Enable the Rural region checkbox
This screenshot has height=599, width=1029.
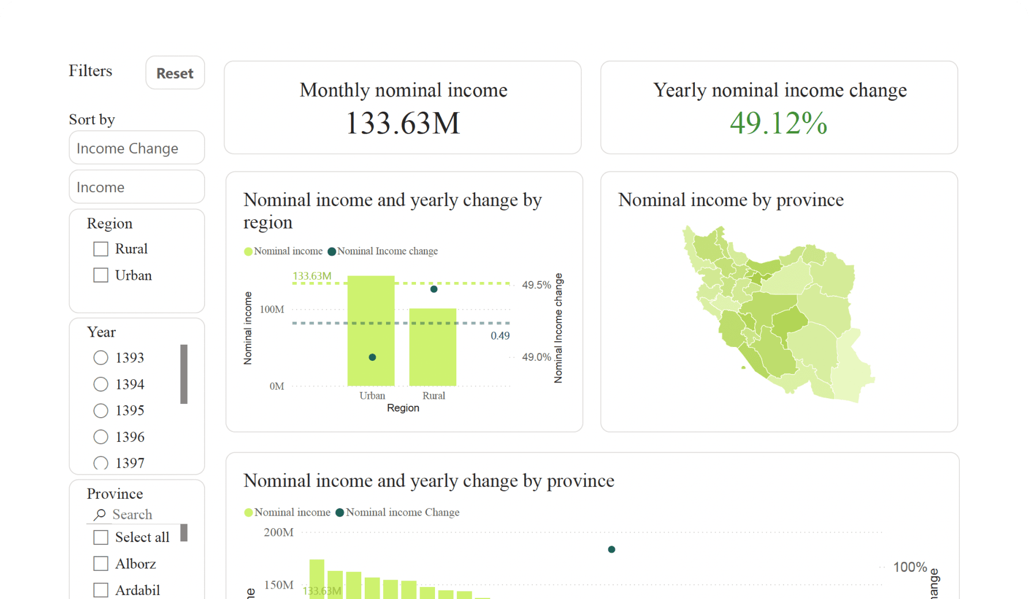[101, 248]
